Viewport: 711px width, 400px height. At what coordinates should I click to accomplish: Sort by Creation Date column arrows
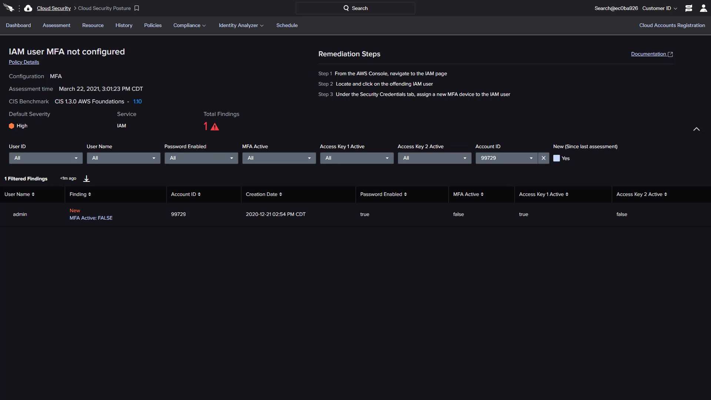[281, 194]
